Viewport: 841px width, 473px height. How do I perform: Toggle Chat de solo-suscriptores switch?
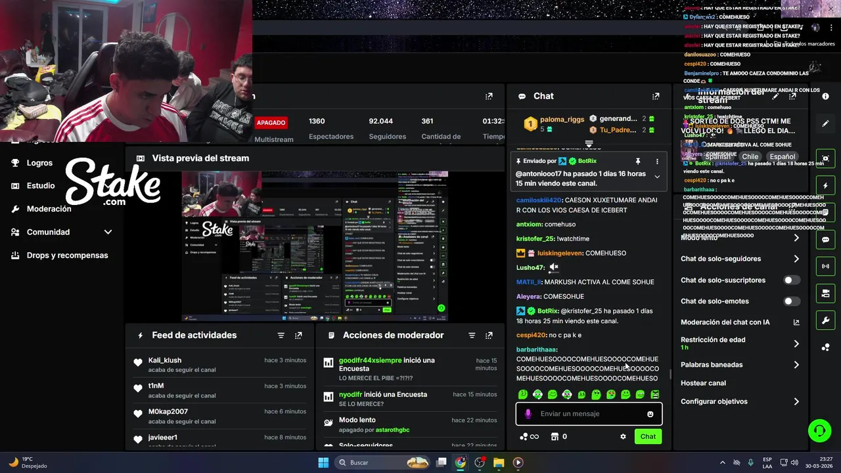pos(792,280)
